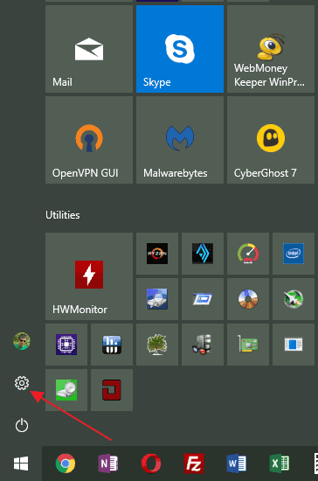The image size is (318, 481).
Task: Launch Opera from the taskbar
Action: point(151,464)
